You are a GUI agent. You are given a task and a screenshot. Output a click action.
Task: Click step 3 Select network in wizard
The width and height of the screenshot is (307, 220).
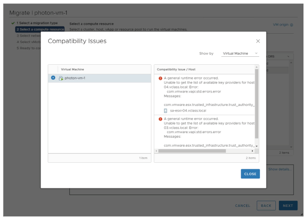tap(29, 36)
